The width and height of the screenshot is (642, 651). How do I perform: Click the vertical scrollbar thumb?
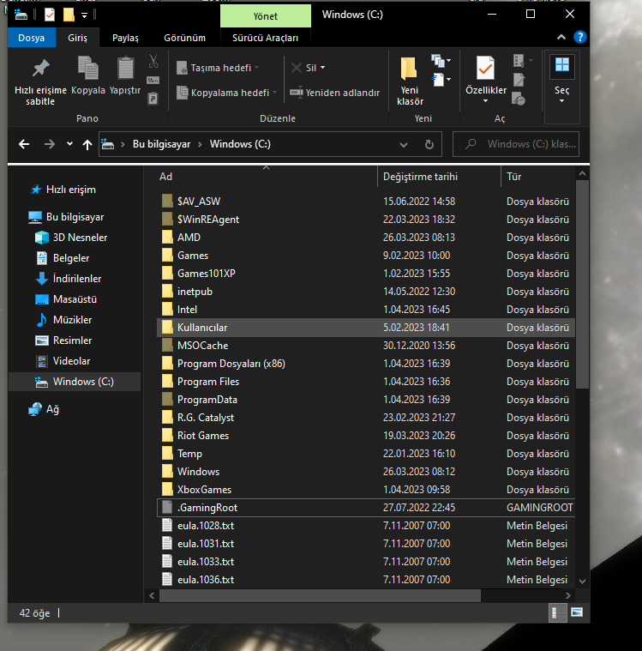pyautogui.click(x=582, y=285)
